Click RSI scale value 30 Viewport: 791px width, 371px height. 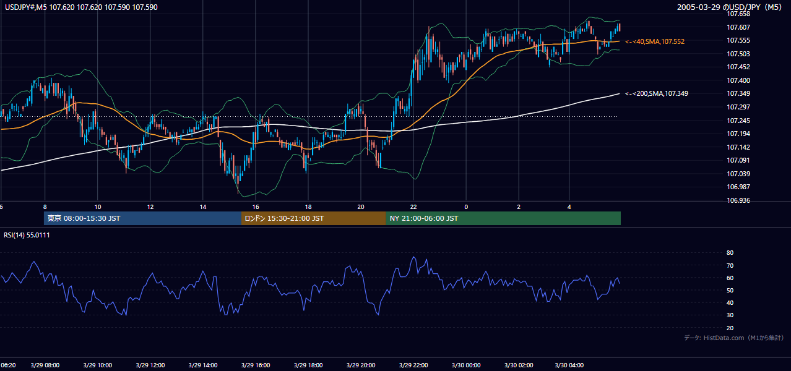pos(730,315)
